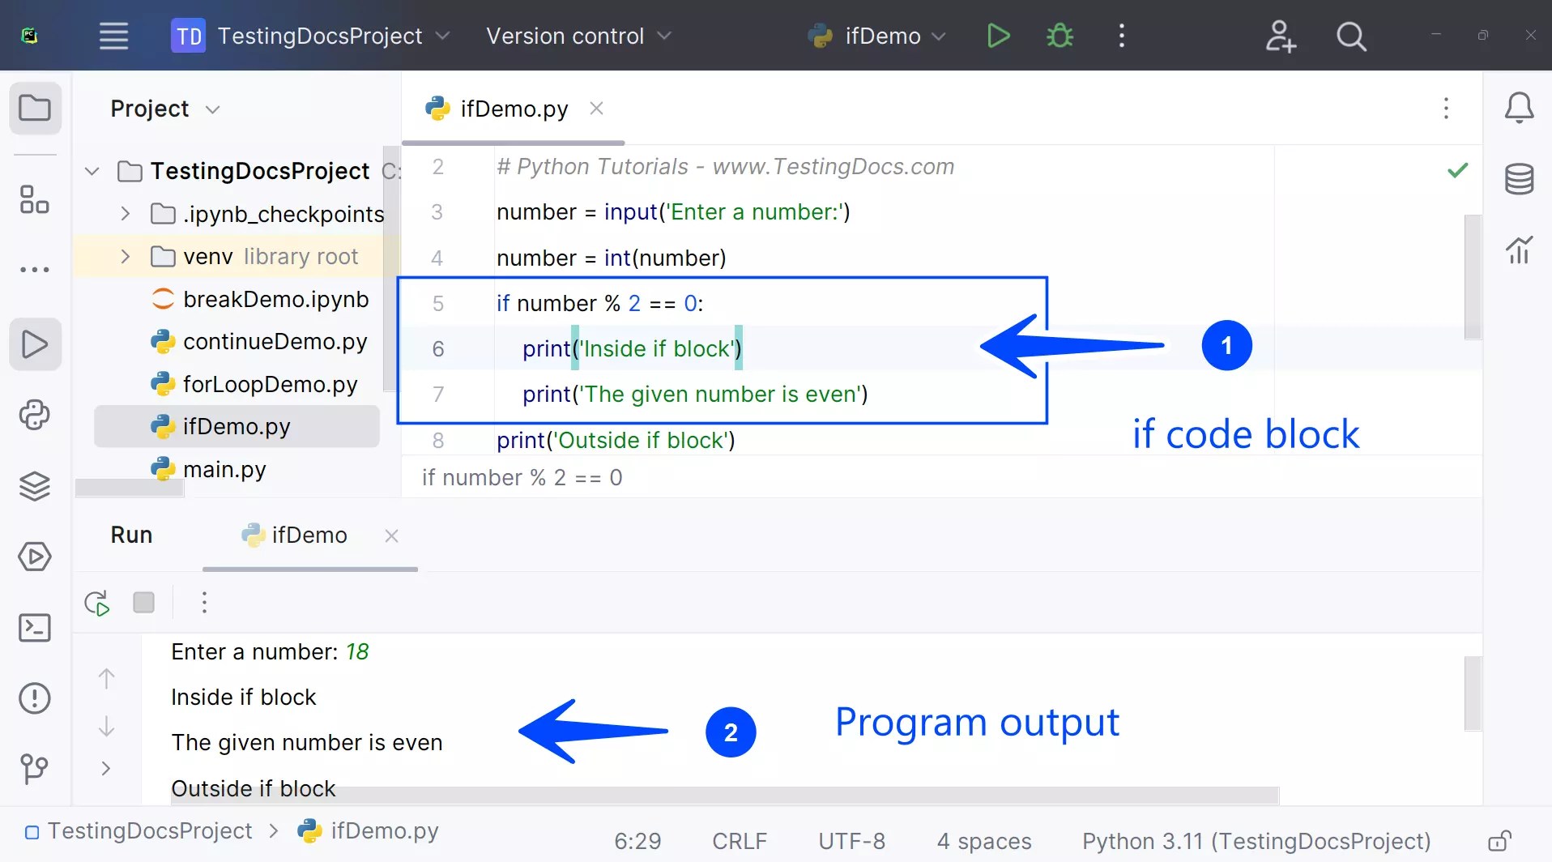
Task: Close the ifDemo run tab
Action: [x=391, y=536]
